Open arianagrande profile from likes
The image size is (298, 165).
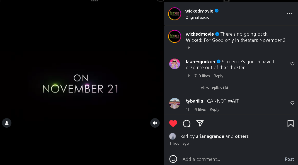pyautogui.click(x=210, y=136)
